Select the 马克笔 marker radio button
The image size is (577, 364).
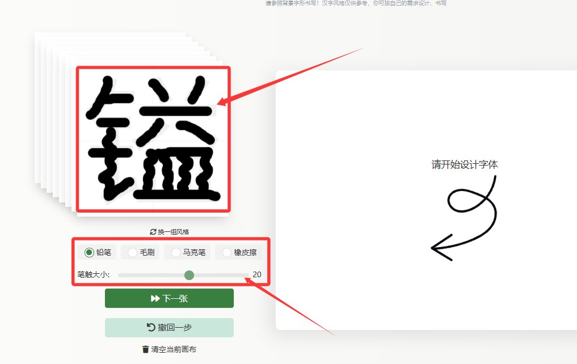[x=176, y=252]
